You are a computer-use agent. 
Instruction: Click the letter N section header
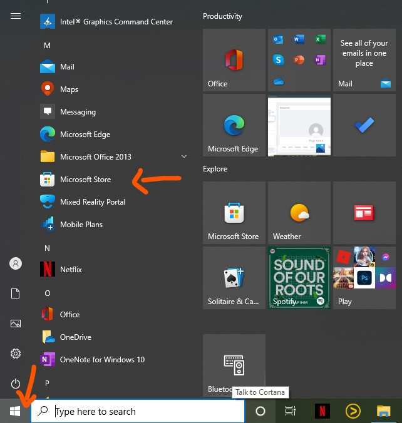tap(47, 248)
